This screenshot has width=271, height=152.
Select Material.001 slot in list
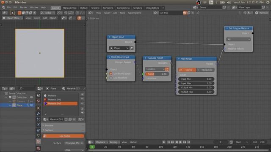60,100
